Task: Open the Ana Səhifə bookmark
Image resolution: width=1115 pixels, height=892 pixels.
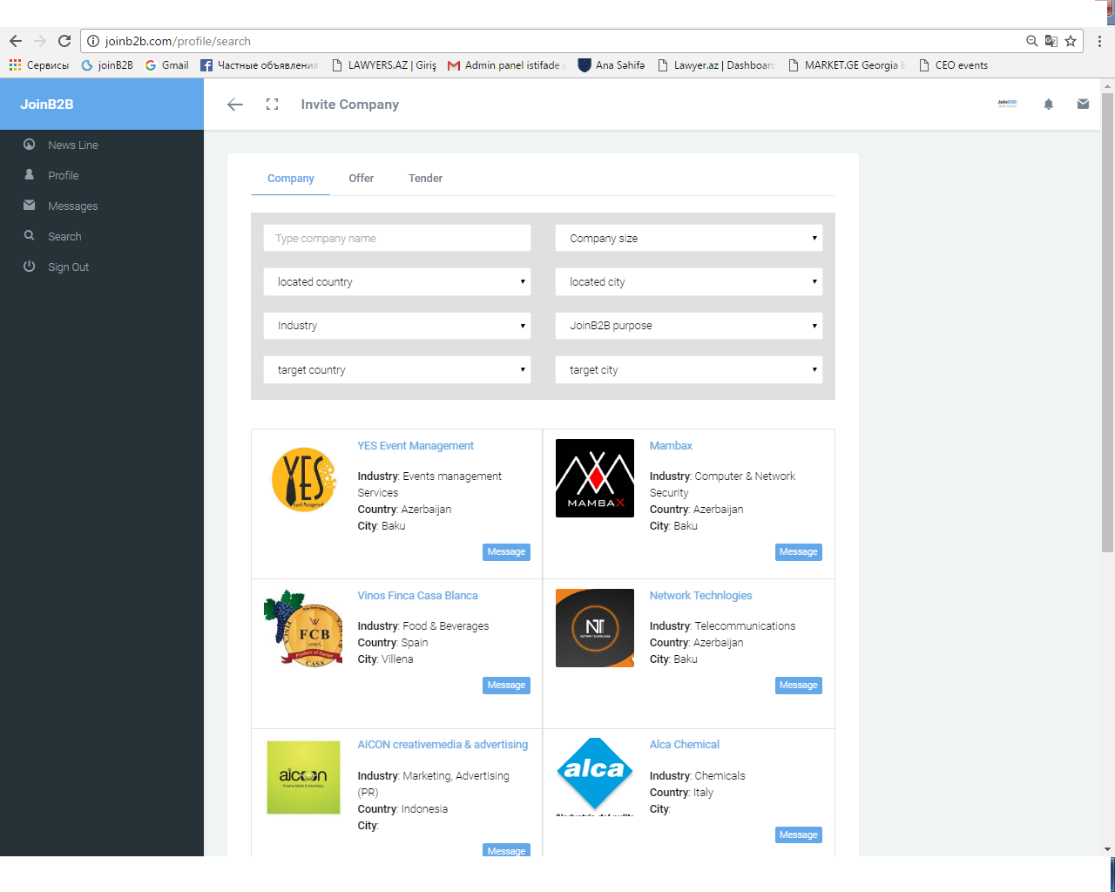Action: [x=612, y=65]
